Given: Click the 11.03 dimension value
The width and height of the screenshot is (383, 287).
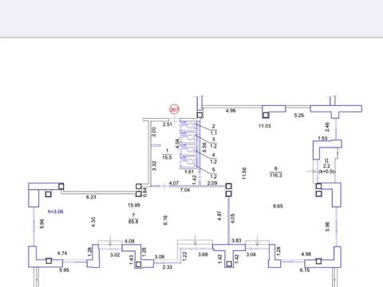Looking at the screenshot, I should (264, 126).
